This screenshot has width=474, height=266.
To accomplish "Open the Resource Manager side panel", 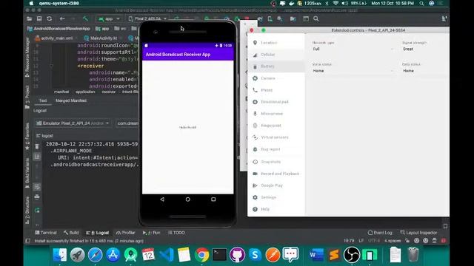I will (27, 58).
